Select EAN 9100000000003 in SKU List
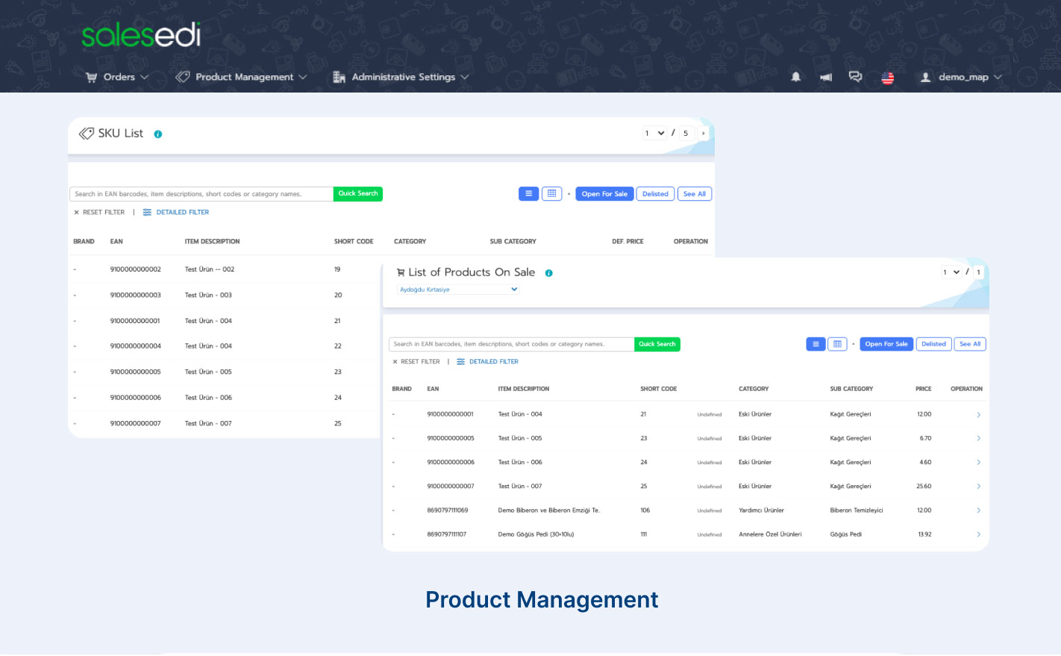Viewport: 1061px width, 656px height. click(136, 296)
